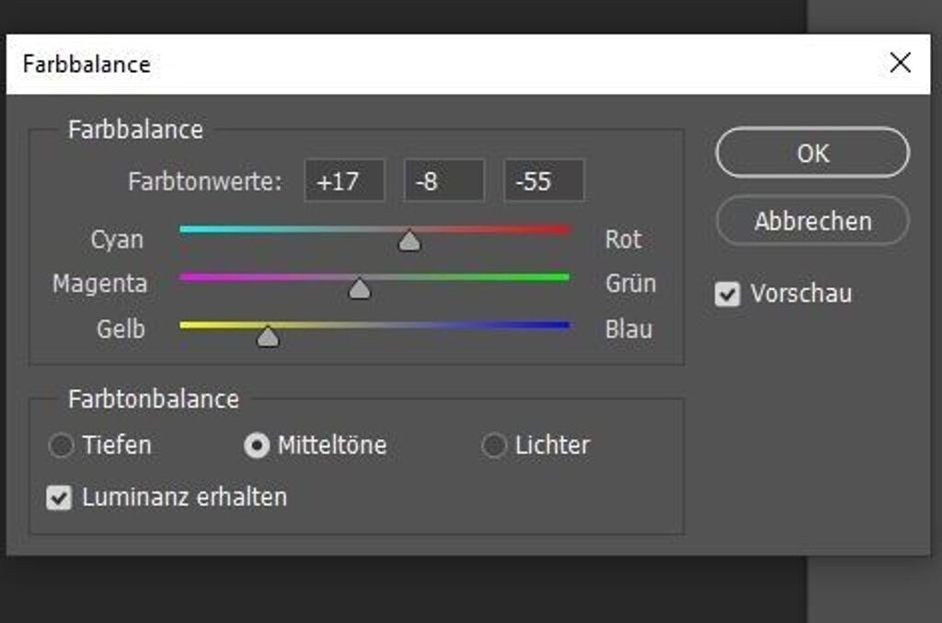Close the Farbbalance dialog with the X

[900, 63]
